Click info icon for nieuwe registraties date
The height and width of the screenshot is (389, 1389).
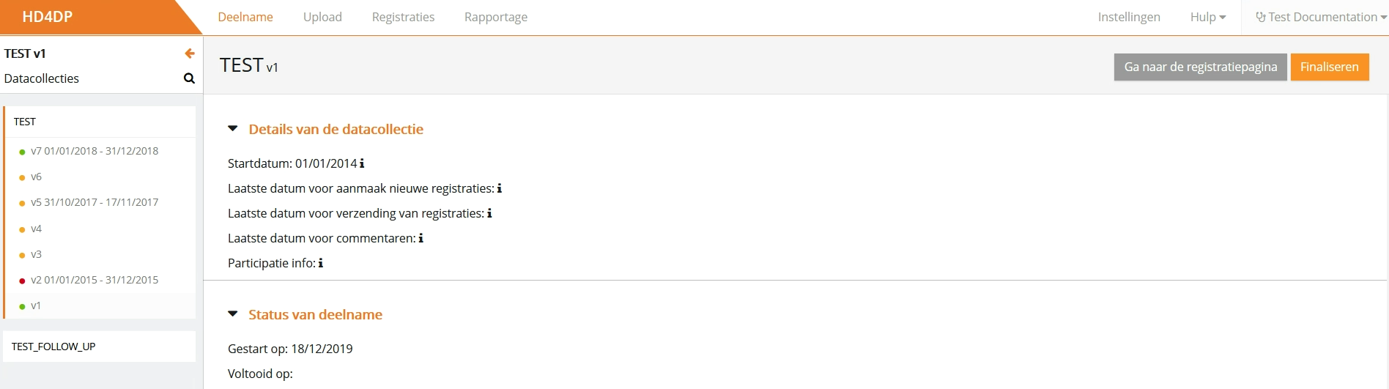[500, 188]
